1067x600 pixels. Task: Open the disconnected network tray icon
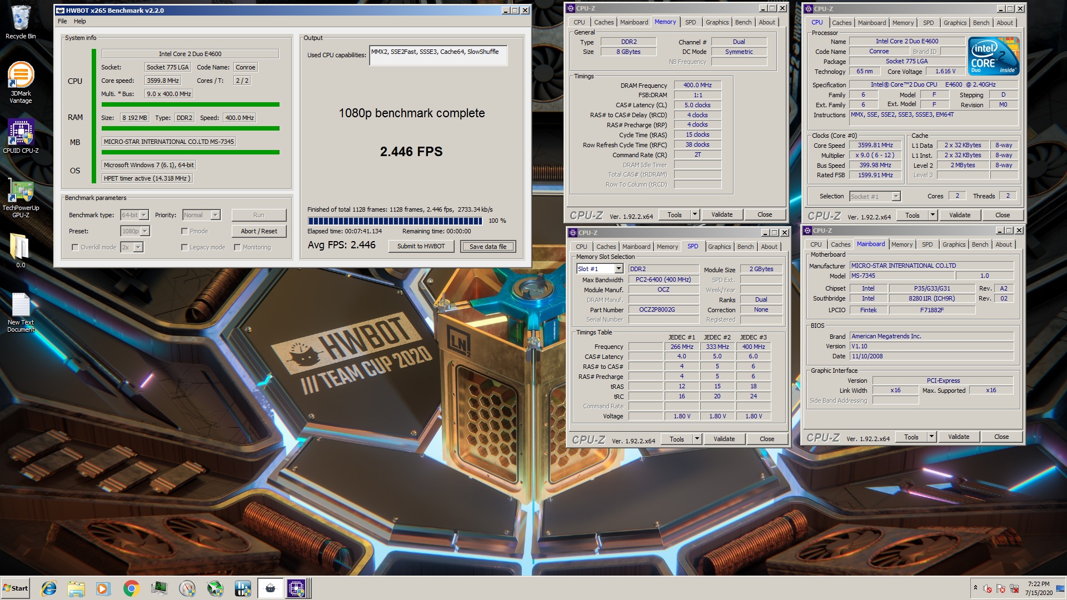1014,588
